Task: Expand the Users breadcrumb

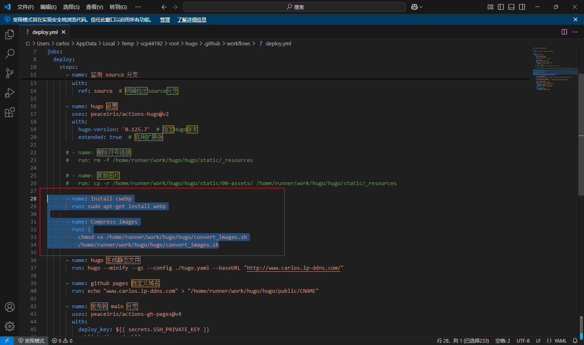Action: pyautogui.click(x=43, y=43)
